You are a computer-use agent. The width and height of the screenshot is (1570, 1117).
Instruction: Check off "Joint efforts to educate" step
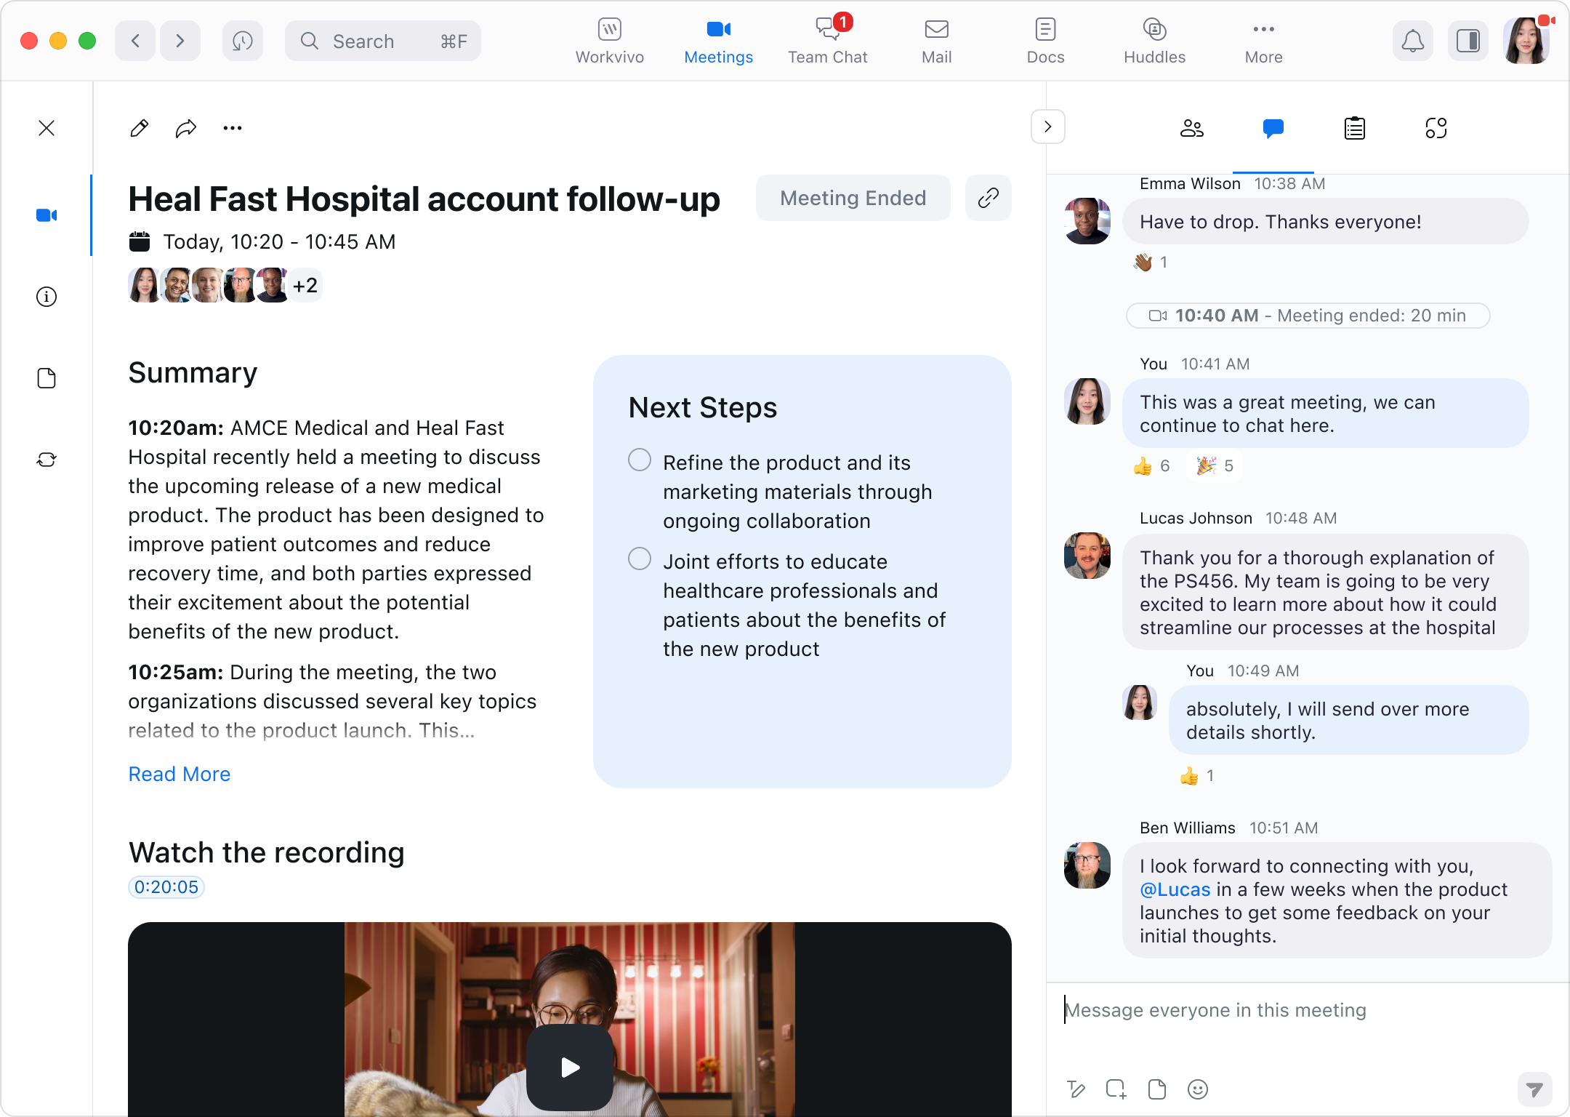coord(640,558)
